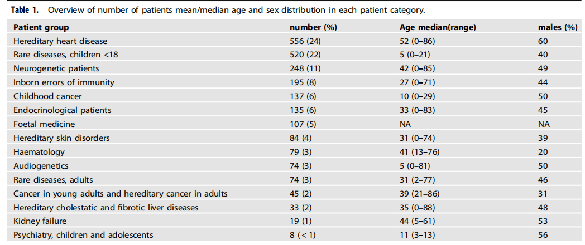Click the '556 (24)' number cell
Image resolution: width=585 pixels, height=245 pixels.
pyautogui.click(x=304, y=41)
